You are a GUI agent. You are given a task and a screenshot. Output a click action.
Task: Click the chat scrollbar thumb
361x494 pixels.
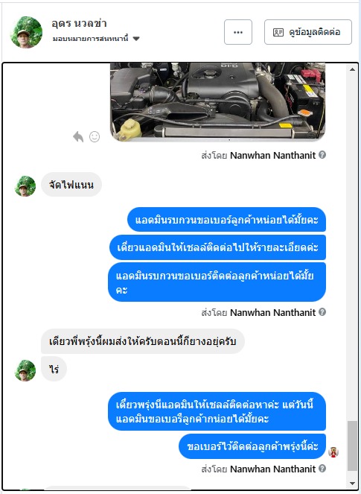tap(353, 446)
